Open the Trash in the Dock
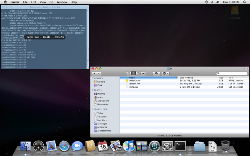Image resolution: width=250 pixels, height=156 pixels. (225, 146)
